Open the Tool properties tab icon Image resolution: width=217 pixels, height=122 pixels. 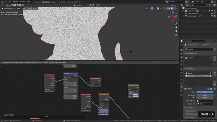(181, 45)
